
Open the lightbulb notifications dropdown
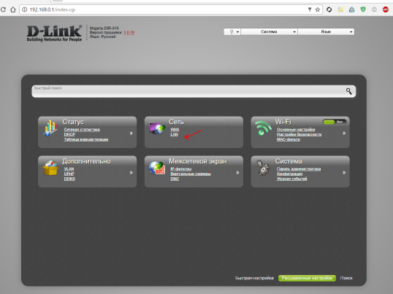click(x=232, y=32)
